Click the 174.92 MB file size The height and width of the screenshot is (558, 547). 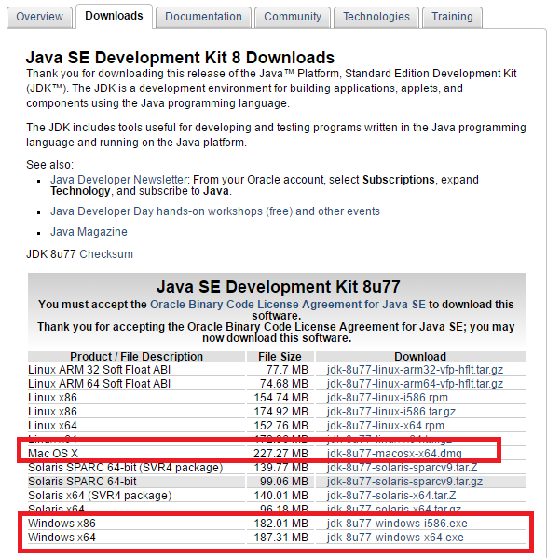pos(280,412)
